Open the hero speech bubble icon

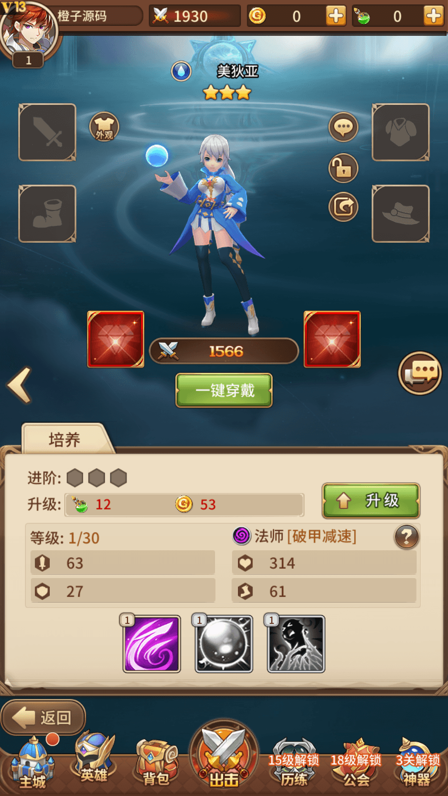[343, 127]
